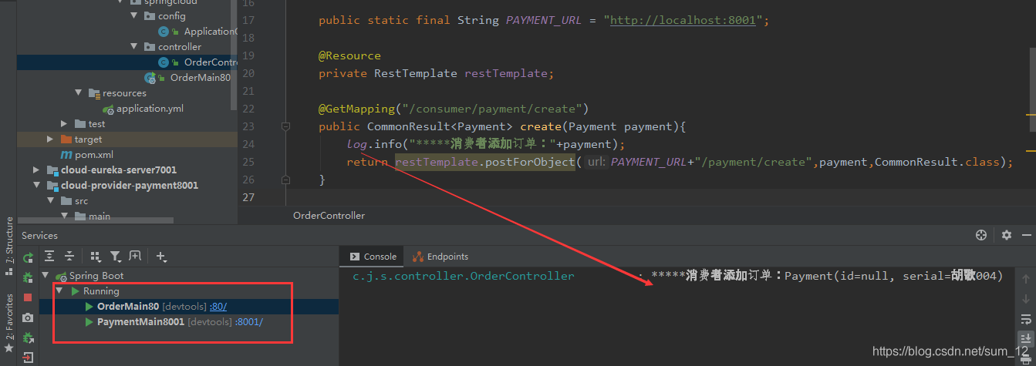
Task: Click the c.j.s.controller.OrderController logger name in console
Action: 464,276
